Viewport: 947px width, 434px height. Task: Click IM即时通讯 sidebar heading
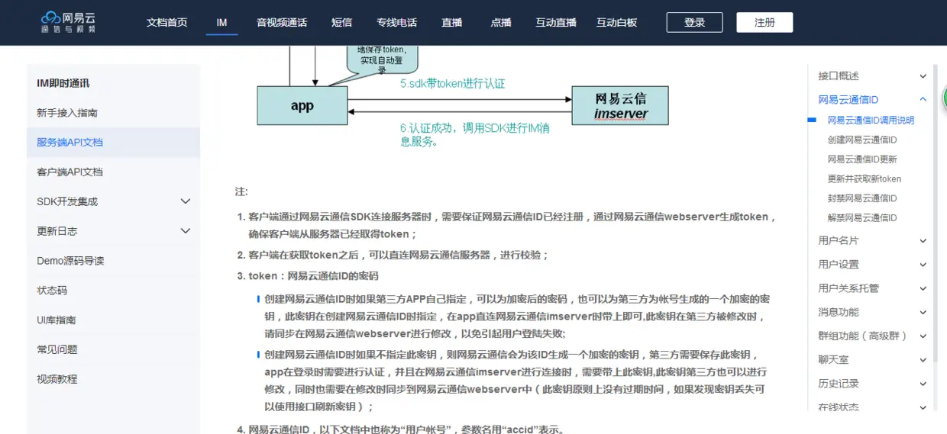[63, 83]
